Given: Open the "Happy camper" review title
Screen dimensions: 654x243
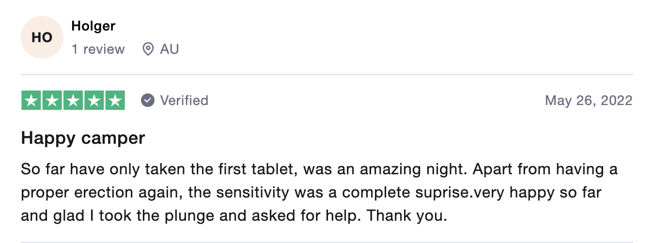Looking at the screenshot, I should pyautogui.click(x=83, y=138).
